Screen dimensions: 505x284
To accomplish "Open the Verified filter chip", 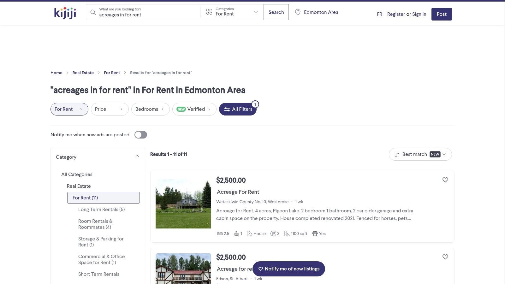I will [x=194, y=109].
